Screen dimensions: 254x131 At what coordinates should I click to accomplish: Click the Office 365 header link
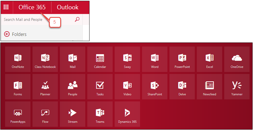pyautogui.click(x=32, y=7)
